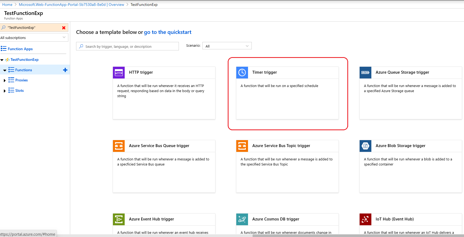The image size is (464, 237).
Task: Select TestFunctionExp app in the tree
Action: 25,60
